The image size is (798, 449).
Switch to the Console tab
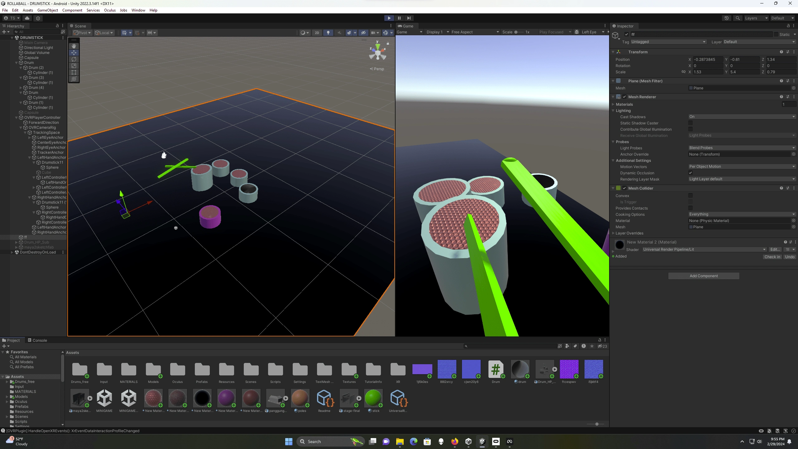[37, 340]
